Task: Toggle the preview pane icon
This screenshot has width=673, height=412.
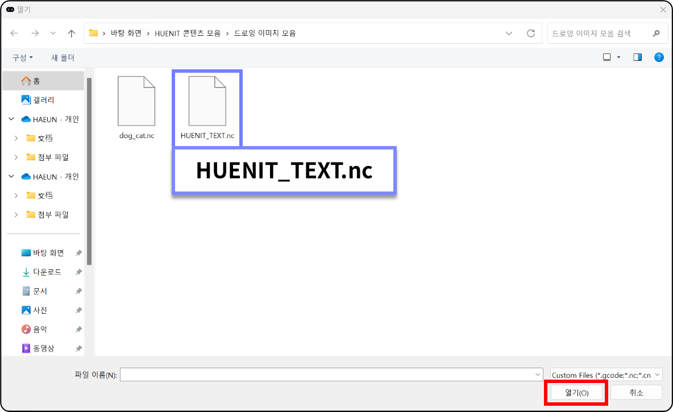Action: [x=637, y=57]
